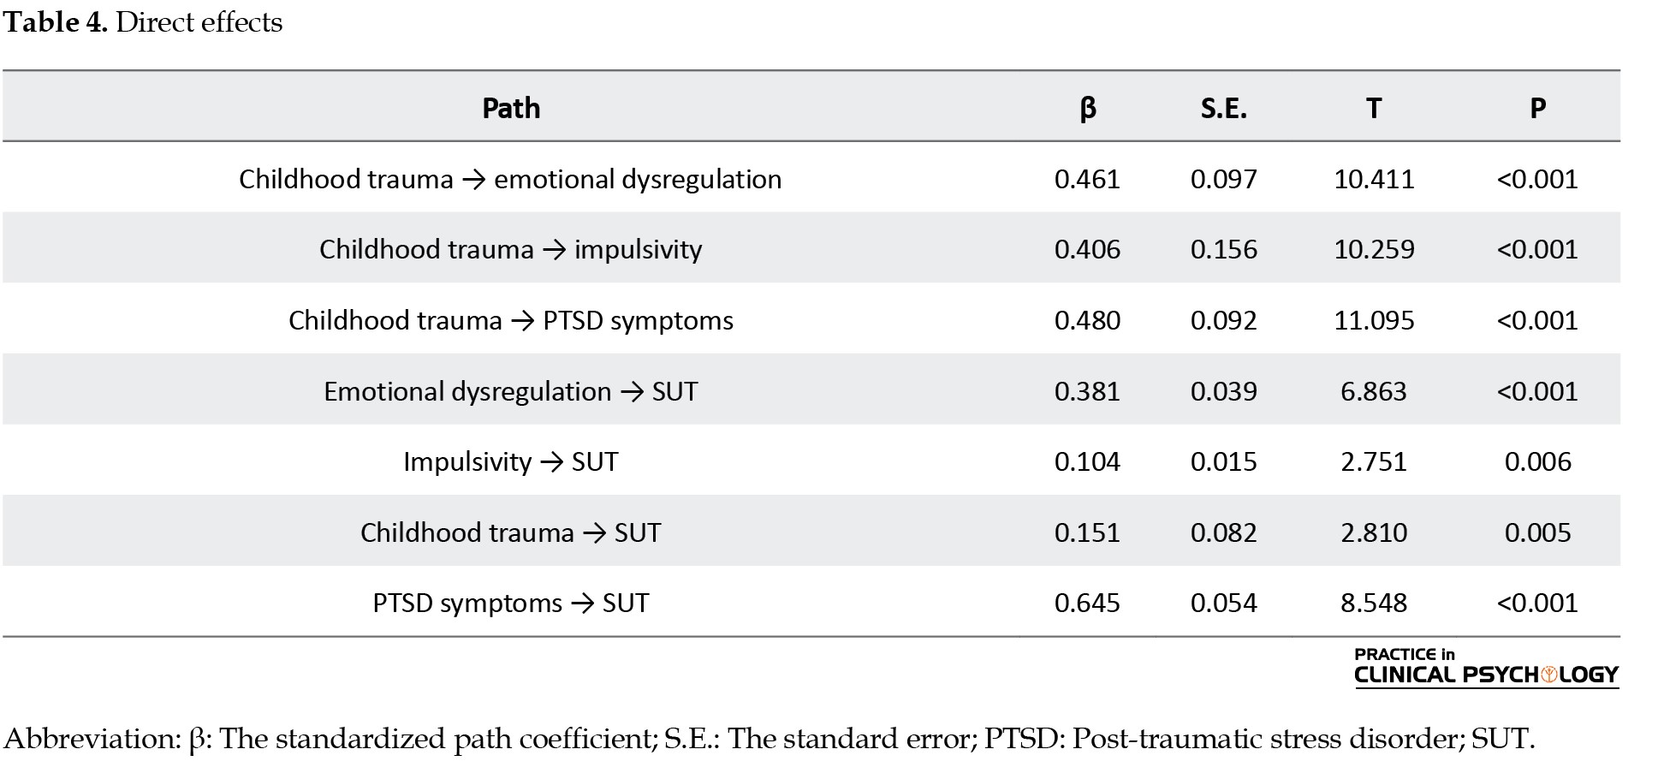This screenshot has height=773, width=1658.
Task: Select the S.E. value 0.156
Action: click(1223, 249)
